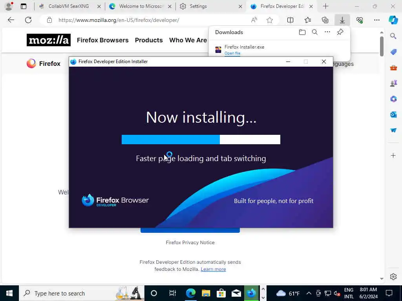Add this page to favorites
The image size is (402, 301).
[270, 20]
